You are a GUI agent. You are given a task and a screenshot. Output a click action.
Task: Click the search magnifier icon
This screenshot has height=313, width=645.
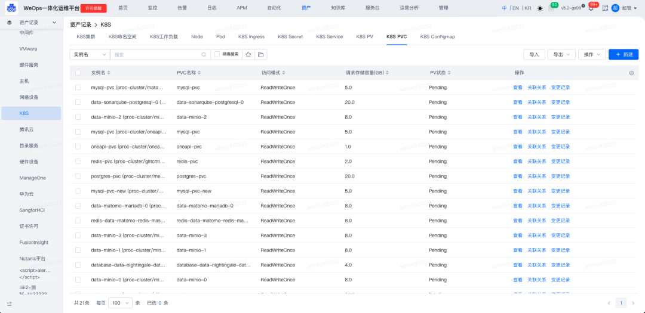click(204, 54)
